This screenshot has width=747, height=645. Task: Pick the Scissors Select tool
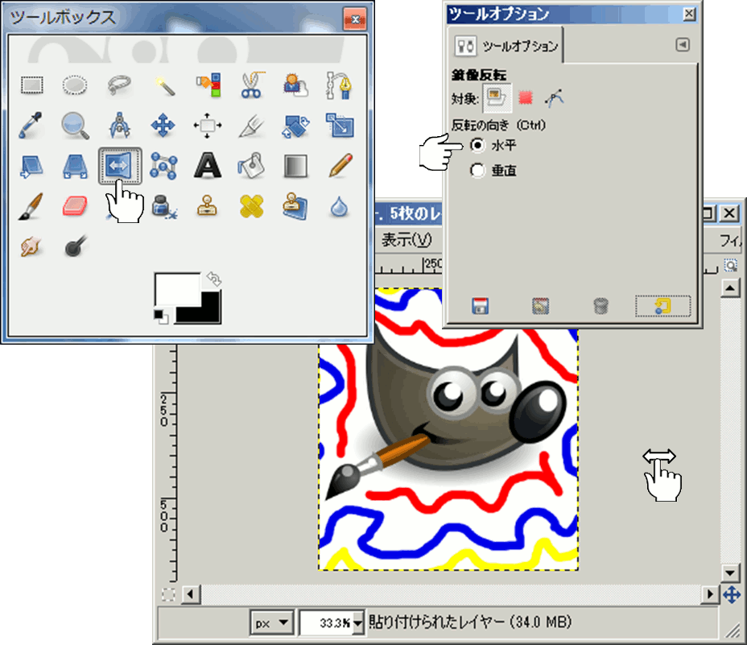pos(251,84)
